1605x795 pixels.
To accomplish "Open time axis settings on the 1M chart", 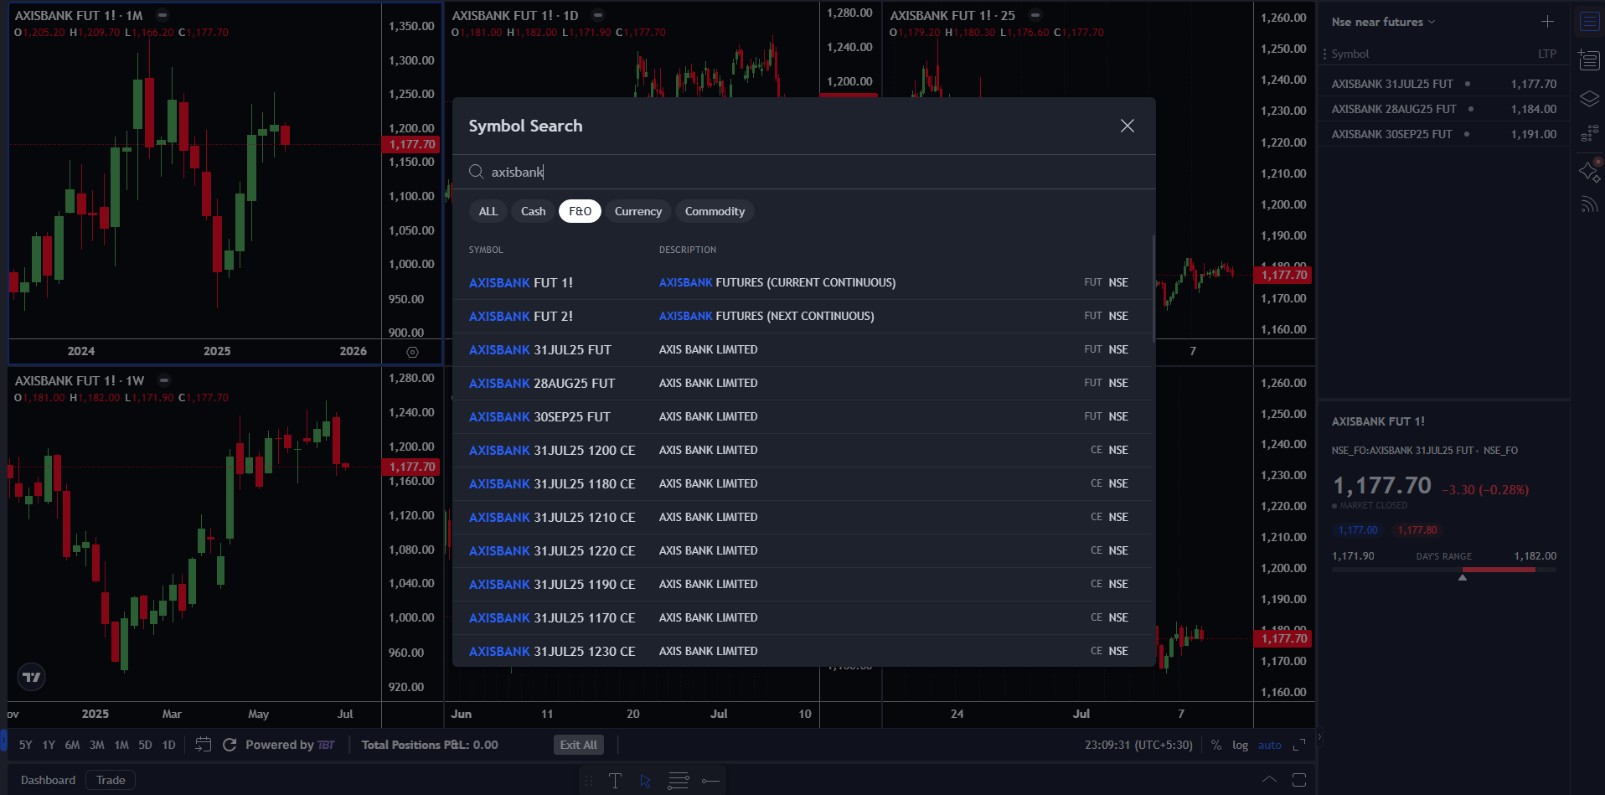I will tap(412, 352).
